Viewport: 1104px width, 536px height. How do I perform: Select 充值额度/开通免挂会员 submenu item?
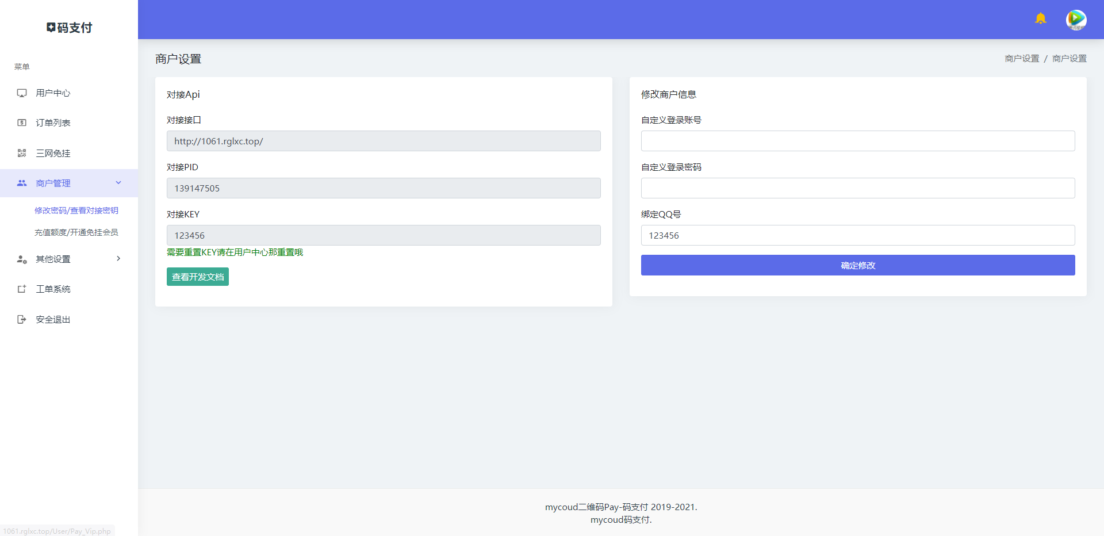click(x=76, y=232)
